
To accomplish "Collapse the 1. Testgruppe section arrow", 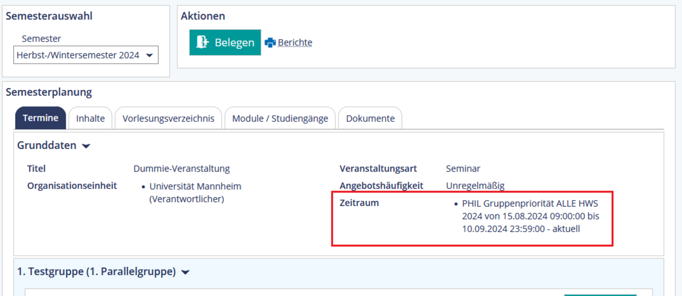I will pos(185,272).
